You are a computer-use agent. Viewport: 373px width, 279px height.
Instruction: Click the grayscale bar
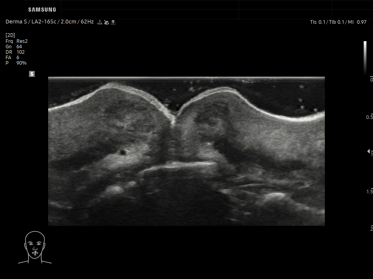click(x=365, y=58)
